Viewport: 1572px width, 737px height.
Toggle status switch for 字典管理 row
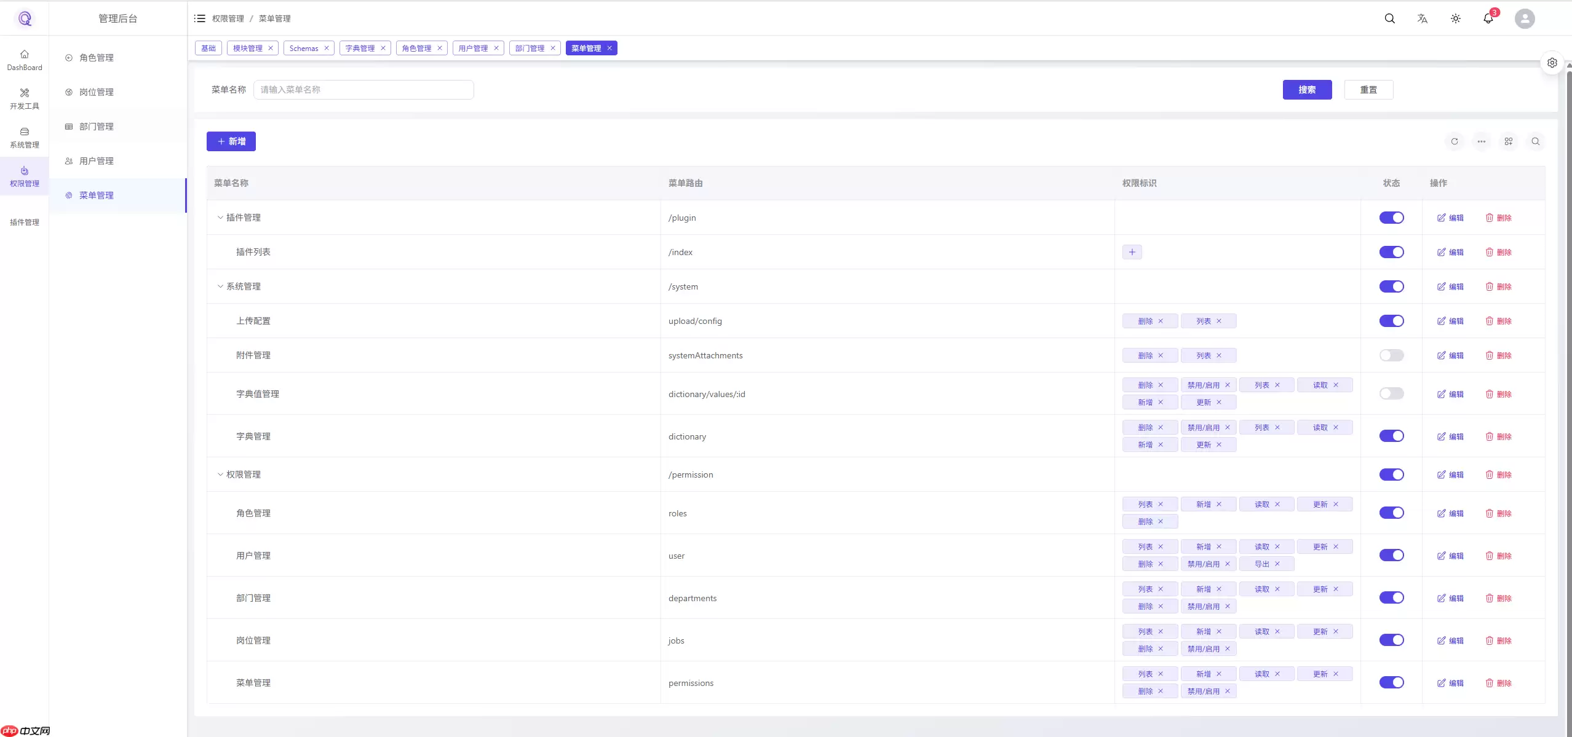point(1391,436)
